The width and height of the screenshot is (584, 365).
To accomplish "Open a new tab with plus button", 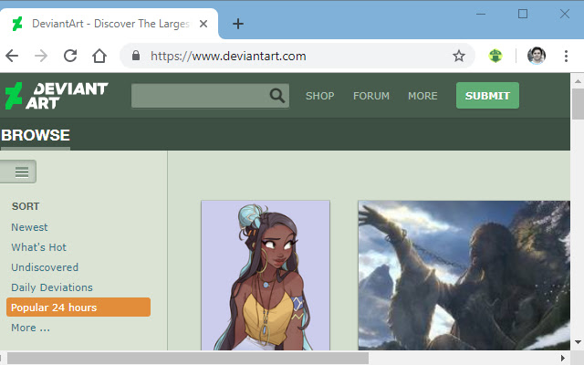I will point(238,24).
